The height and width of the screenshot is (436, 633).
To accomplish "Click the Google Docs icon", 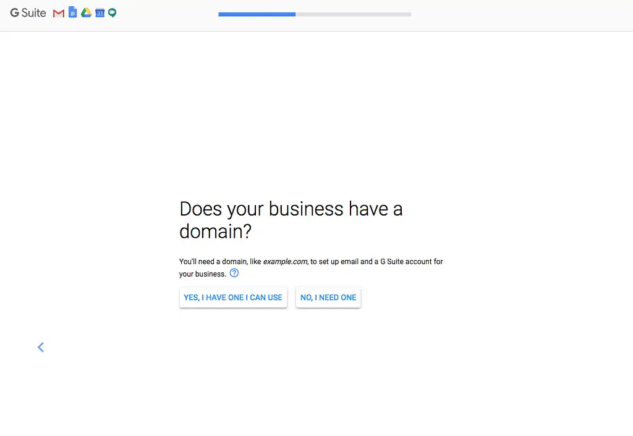I will click(x=72, y=12).
